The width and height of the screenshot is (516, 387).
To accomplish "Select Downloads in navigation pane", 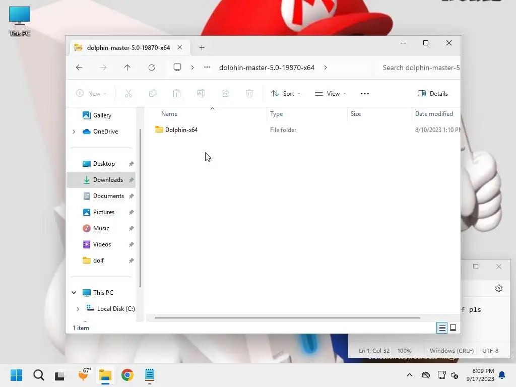I will pyautogui.click(x=101, y=180).
